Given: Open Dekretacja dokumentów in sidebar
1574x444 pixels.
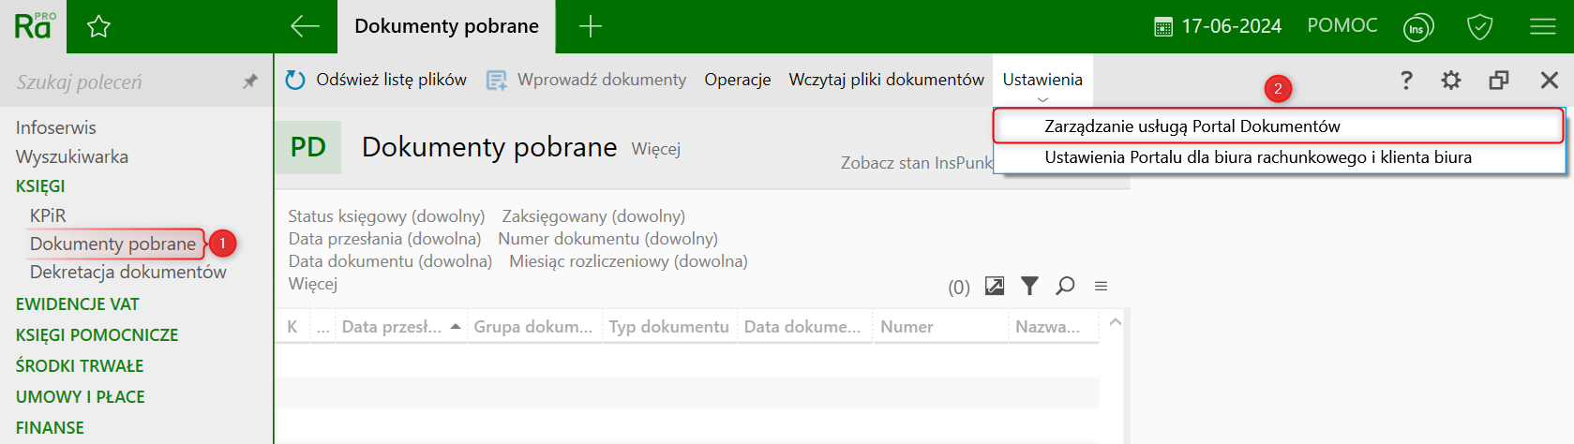Looking at the screenshot, I should pyautogui.click(x=127, y=272).
